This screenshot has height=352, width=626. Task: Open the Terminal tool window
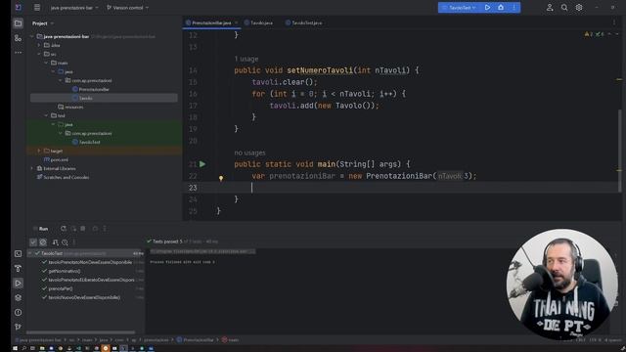click(x=18, y=254)
